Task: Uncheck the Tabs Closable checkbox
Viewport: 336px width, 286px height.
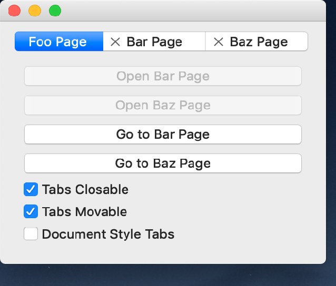Action: pyautogui.click(x=31, y=189)
